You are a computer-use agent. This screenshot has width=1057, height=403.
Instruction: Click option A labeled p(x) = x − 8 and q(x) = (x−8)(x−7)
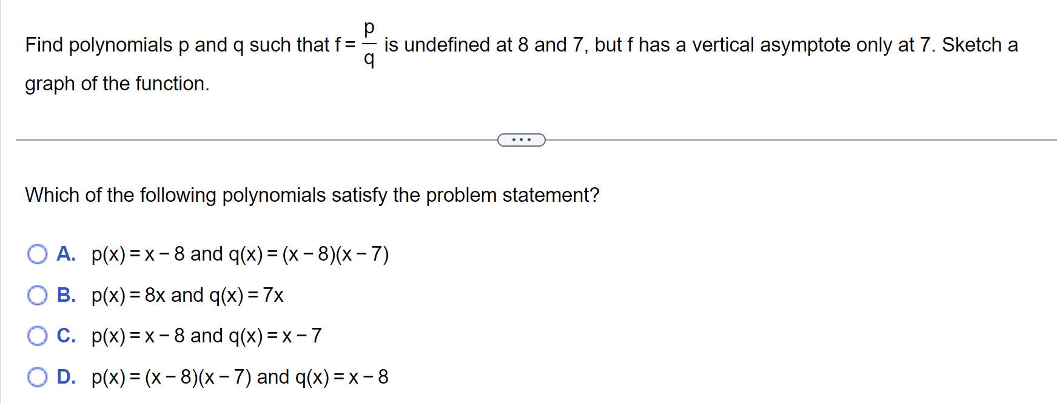click(x=240, y=255)
